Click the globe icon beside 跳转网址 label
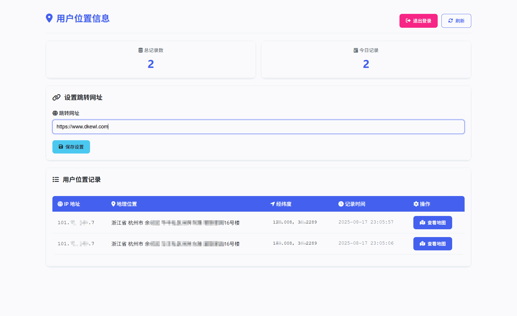The height and width of the screenshot is (316, 517). point(55,113)
